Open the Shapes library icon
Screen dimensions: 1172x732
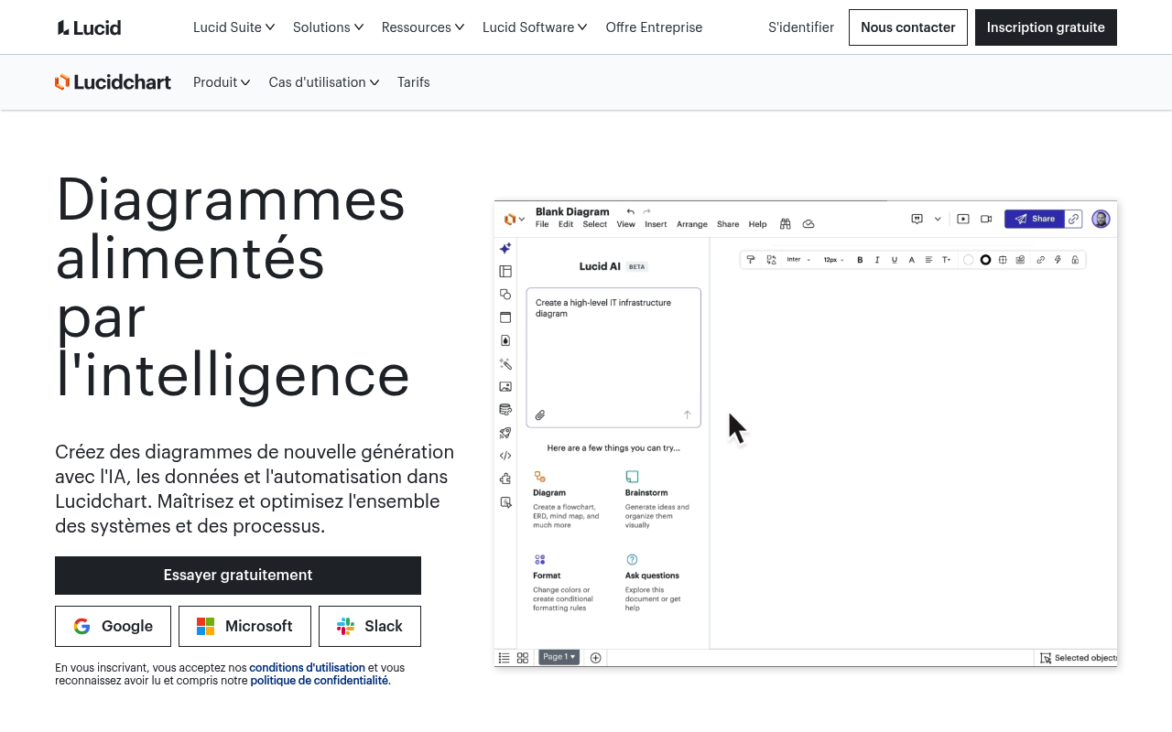click(505, 294)
